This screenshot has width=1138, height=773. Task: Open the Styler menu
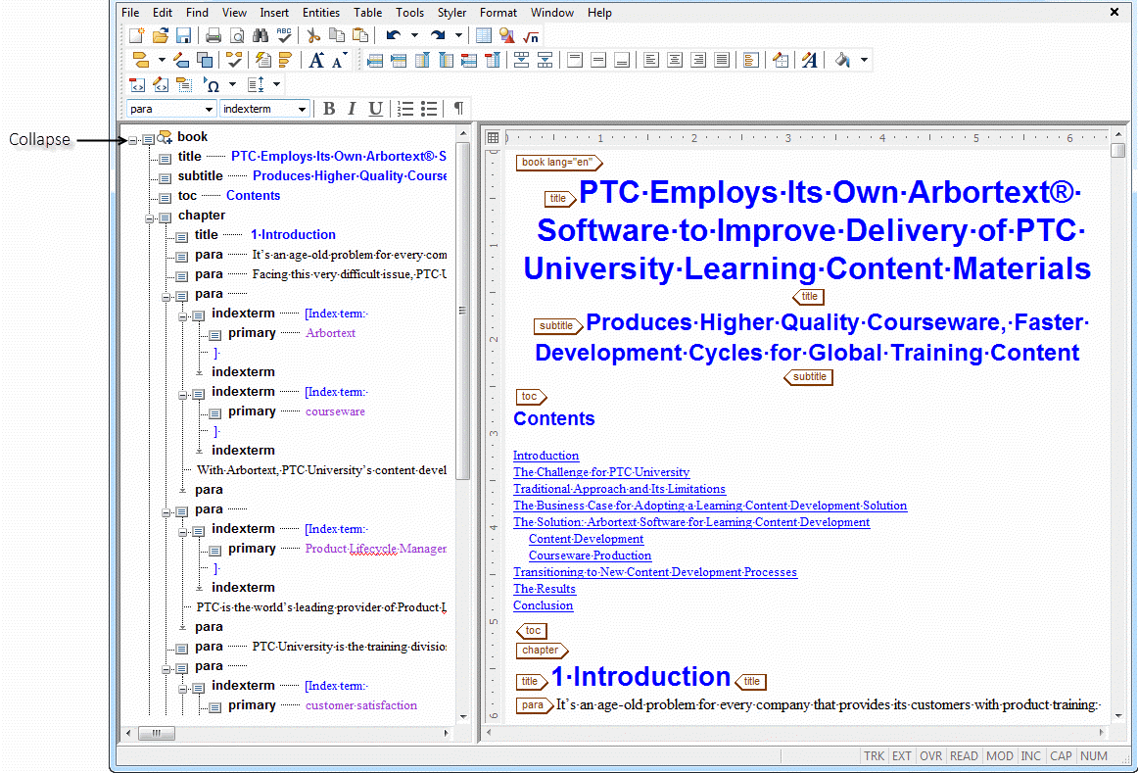click(451, 13)
